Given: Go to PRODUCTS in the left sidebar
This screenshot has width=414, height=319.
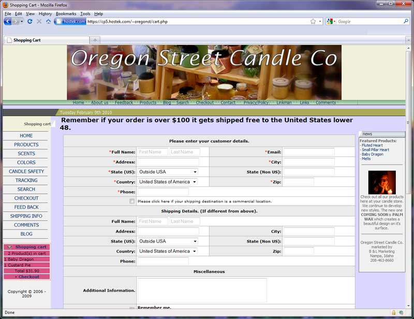Looking at the screenshot, I should (x=26, y=144).
